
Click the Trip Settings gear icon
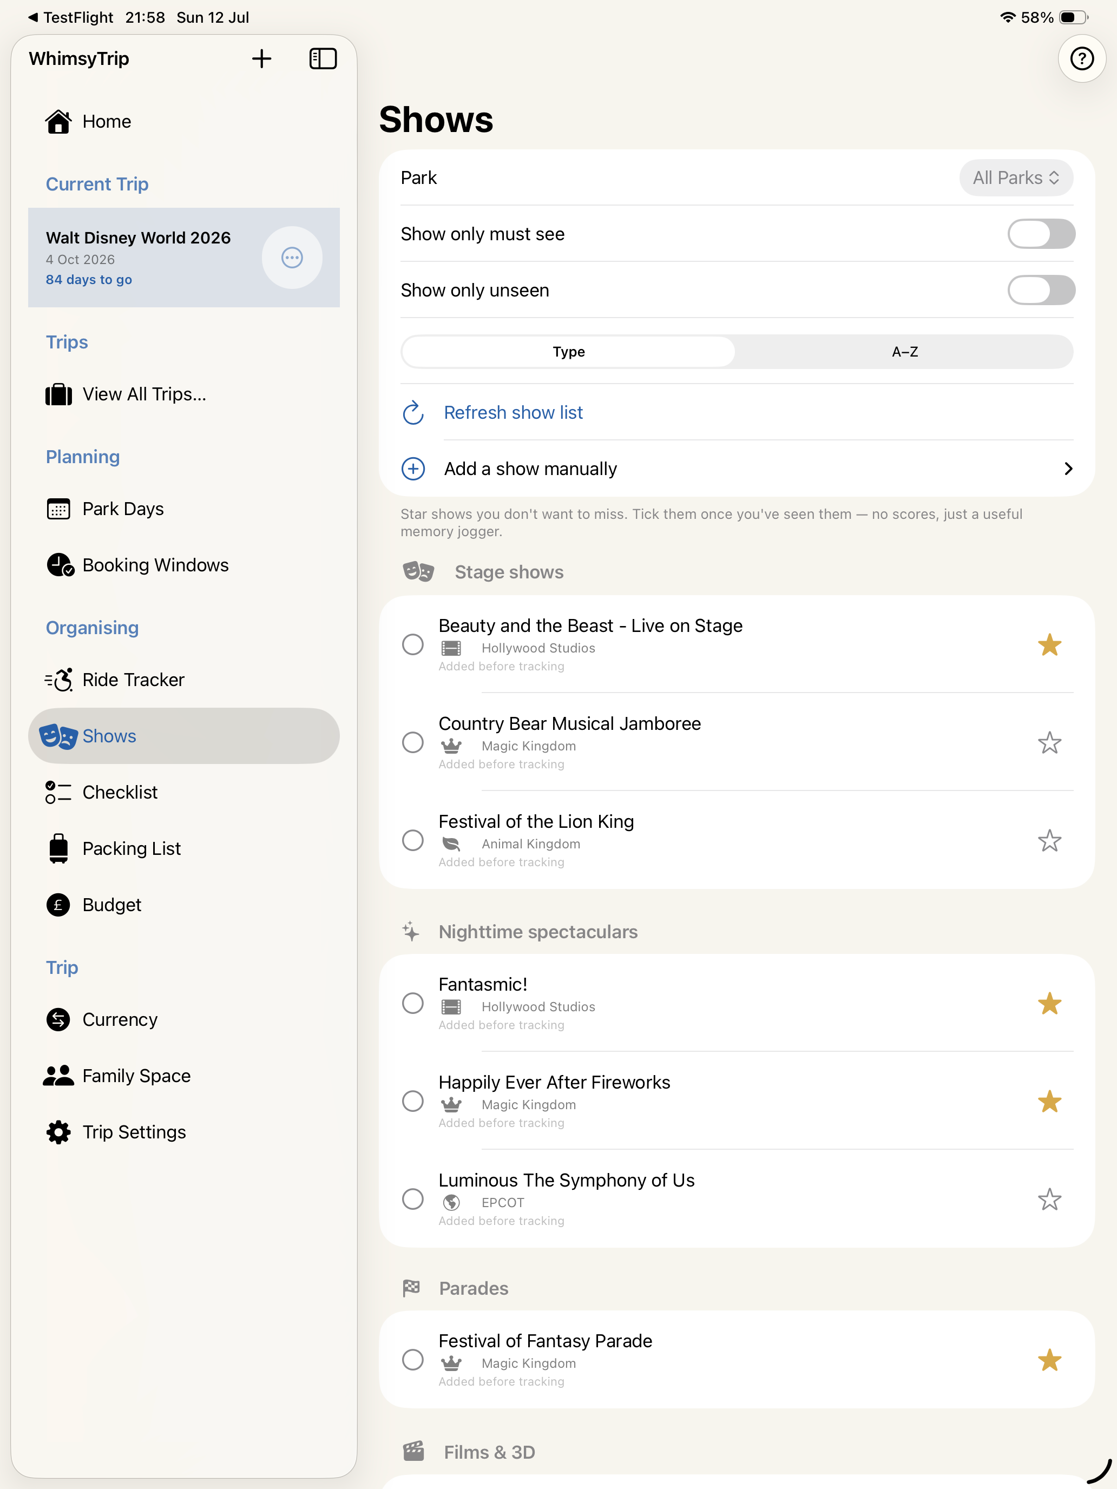pos(58,1132)
